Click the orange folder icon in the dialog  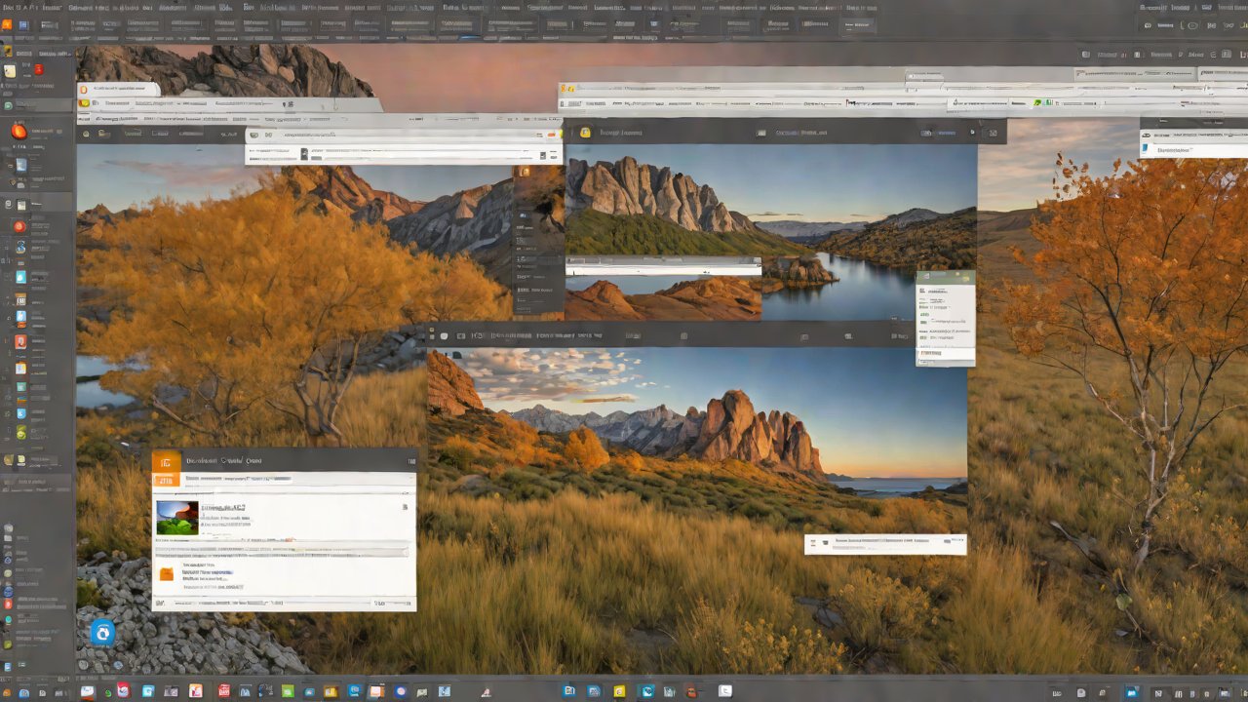click(x=166, y=573)
